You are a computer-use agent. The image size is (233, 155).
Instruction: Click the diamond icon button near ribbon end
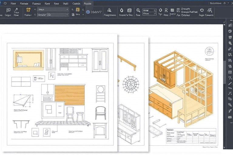pos(202,10)
